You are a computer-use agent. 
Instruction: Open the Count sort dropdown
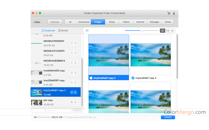77,111
